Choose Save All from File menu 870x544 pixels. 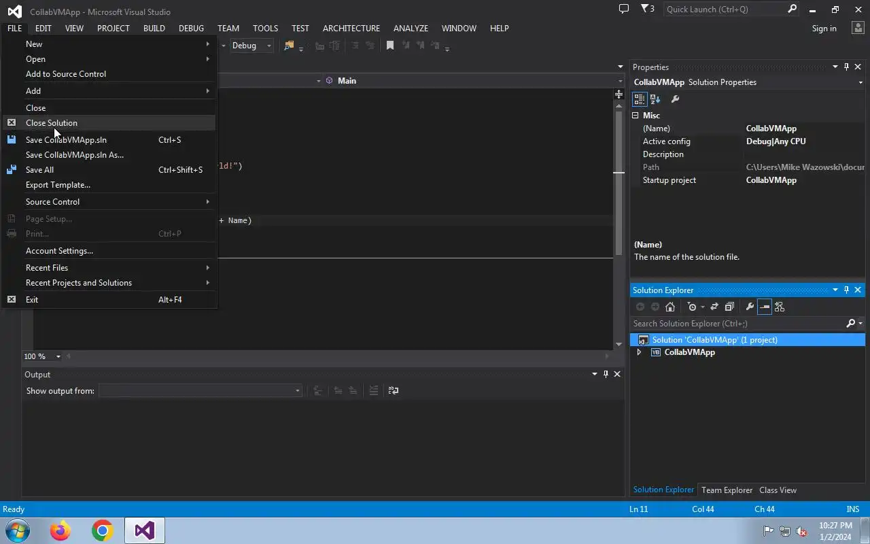pos(109,170)
